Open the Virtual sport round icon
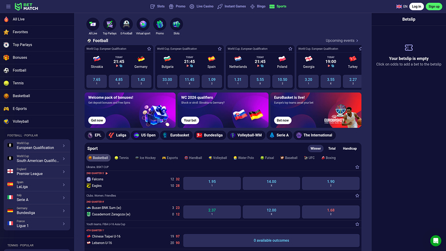 [143, 25]
